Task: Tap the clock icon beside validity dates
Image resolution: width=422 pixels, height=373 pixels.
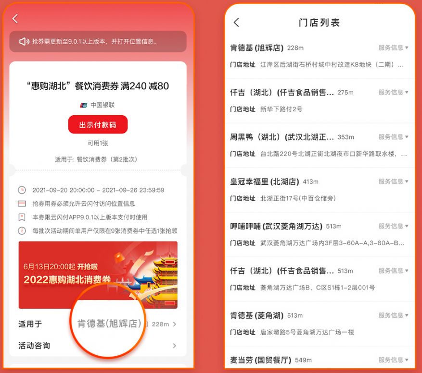Action: [22, 190]
